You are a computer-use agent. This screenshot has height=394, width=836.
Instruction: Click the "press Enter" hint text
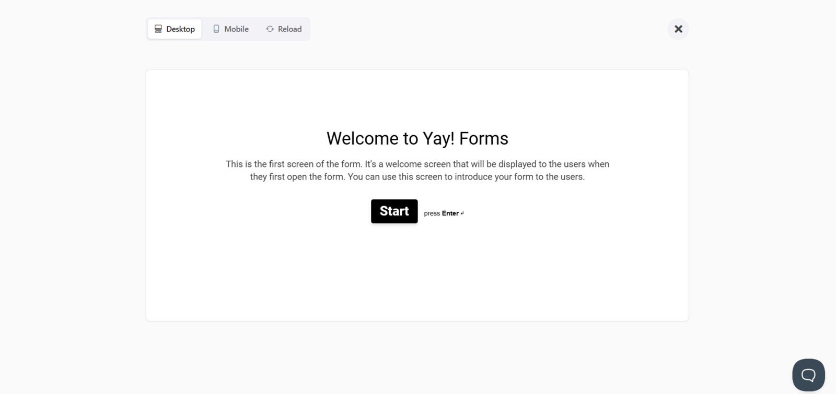(444, 213)
